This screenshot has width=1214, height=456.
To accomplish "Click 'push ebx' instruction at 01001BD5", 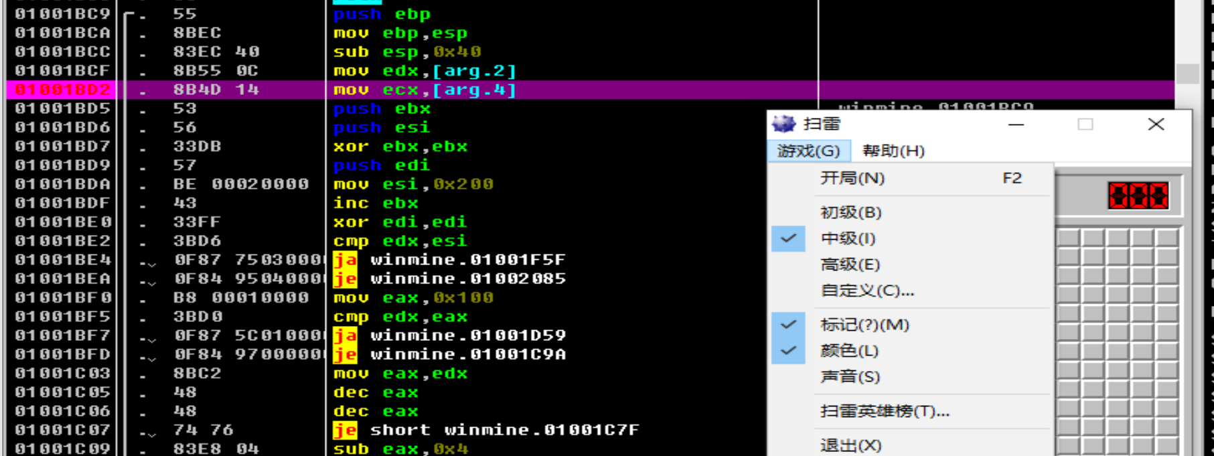I will click(x=382, y=108).
